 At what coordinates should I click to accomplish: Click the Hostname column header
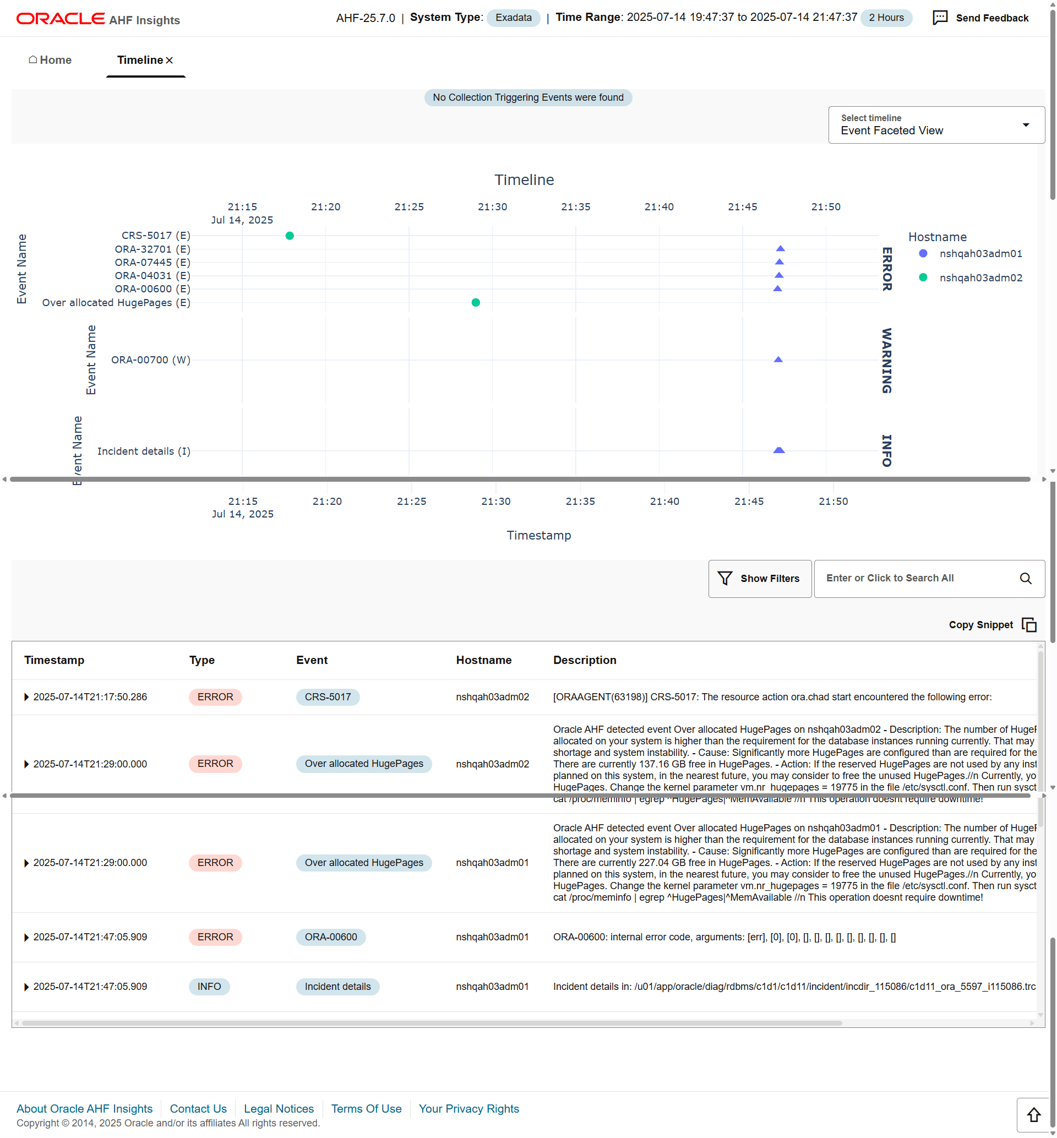pyautogui.click(x=483, y=660)
